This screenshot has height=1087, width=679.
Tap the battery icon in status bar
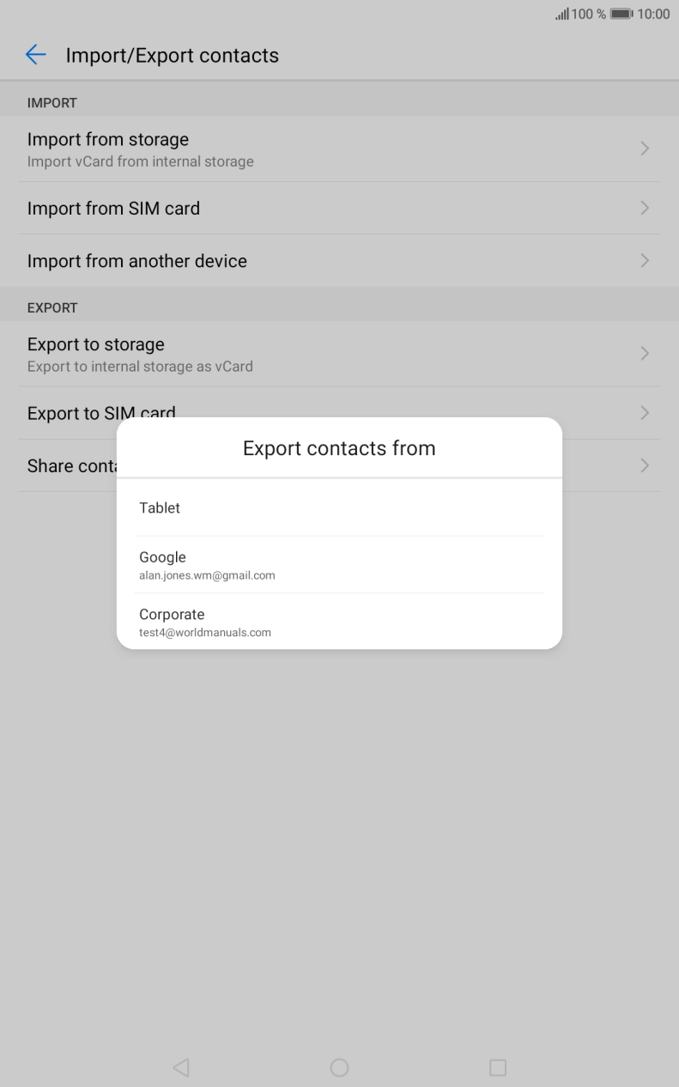point(621,15)
